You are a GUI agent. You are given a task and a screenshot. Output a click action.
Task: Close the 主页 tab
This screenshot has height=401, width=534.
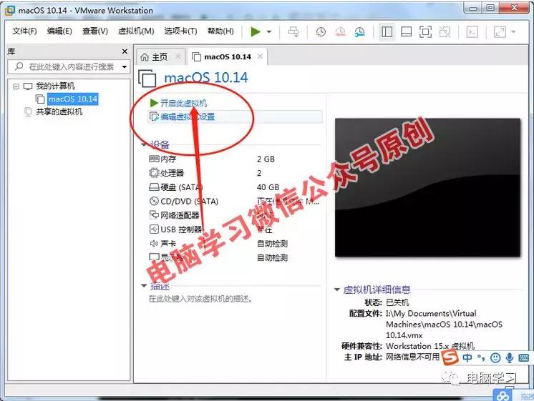[x=178, y=56]
